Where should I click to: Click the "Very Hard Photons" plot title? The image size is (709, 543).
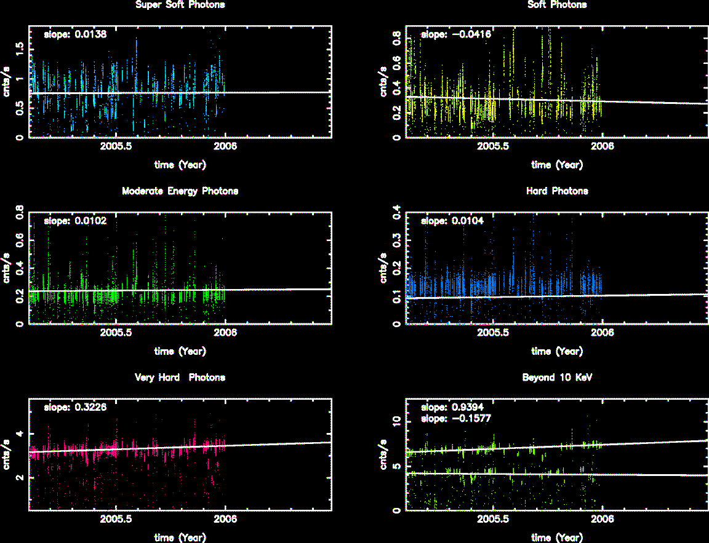coord(180,378)
